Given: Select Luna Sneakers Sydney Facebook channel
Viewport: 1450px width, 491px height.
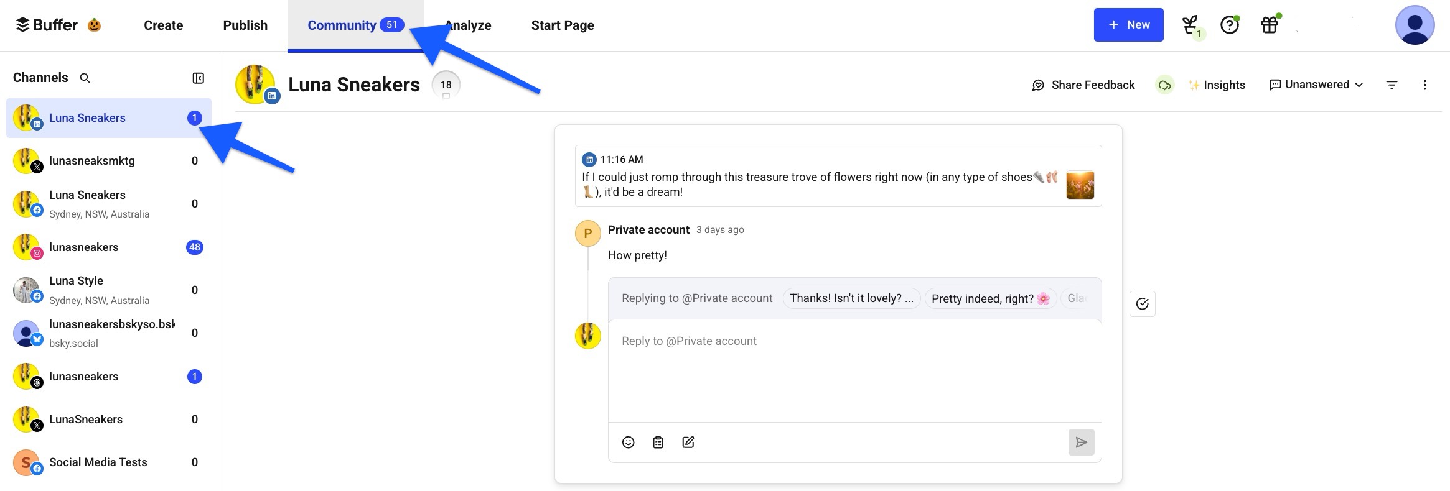Looking at the screenshot, I should point(109,204).
